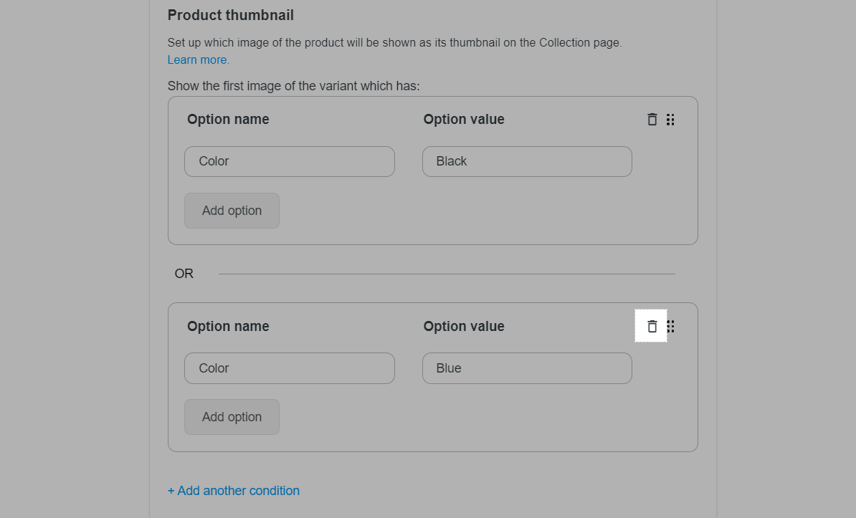
Task: Focus the Blue option value field
Action: coord(528,368)
